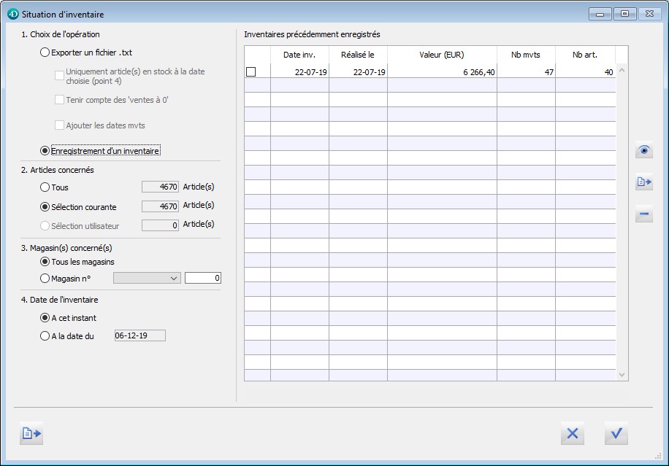The image size is (669, 466).
Task: Click the bottom-left export document icon
Action: point(31,433)
